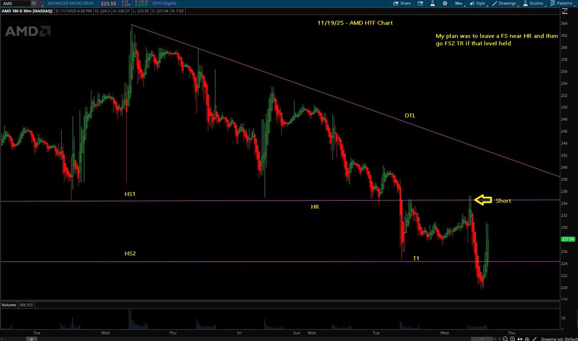Select the T1 label
578x341 pixels.
pyautogui.click(x=416, y=259)
